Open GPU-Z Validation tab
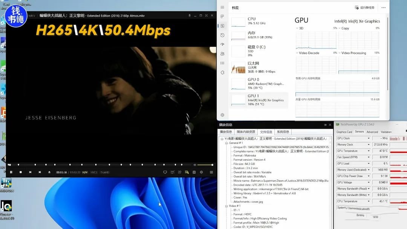407x229 pixels. [x=386, y=132]
